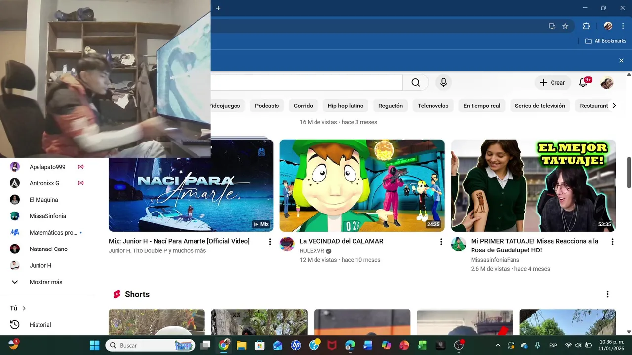Select the Podcasts filter chip
The height and width of the screenshot is (355, 632).
click(267, 106)
